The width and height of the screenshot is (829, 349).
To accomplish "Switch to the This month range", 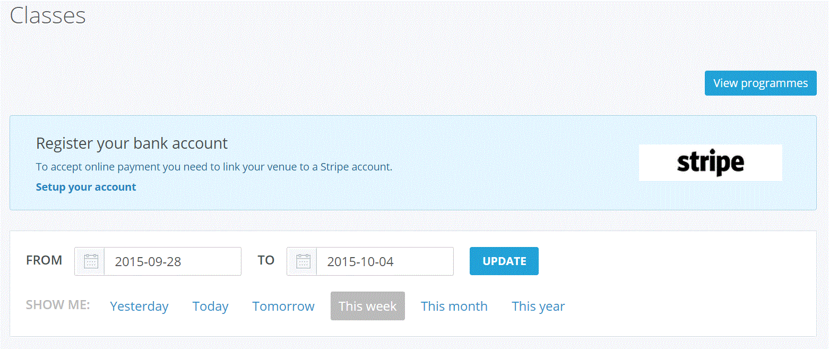I will pos(454,307).
